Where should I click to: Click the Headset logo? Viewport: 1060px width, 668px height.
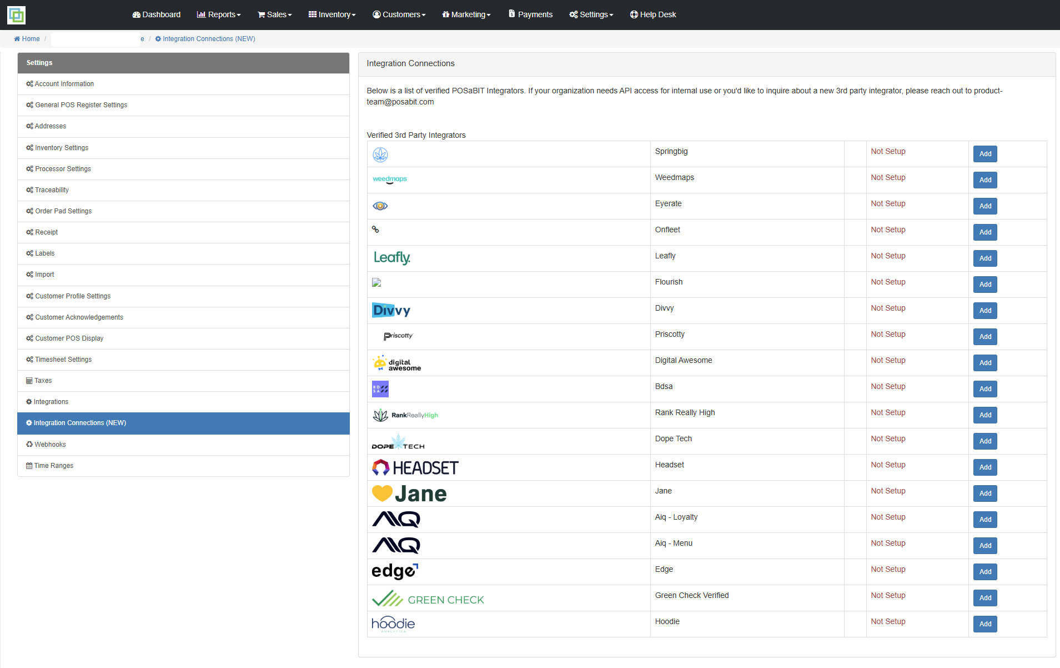click(x=415, y=468)
